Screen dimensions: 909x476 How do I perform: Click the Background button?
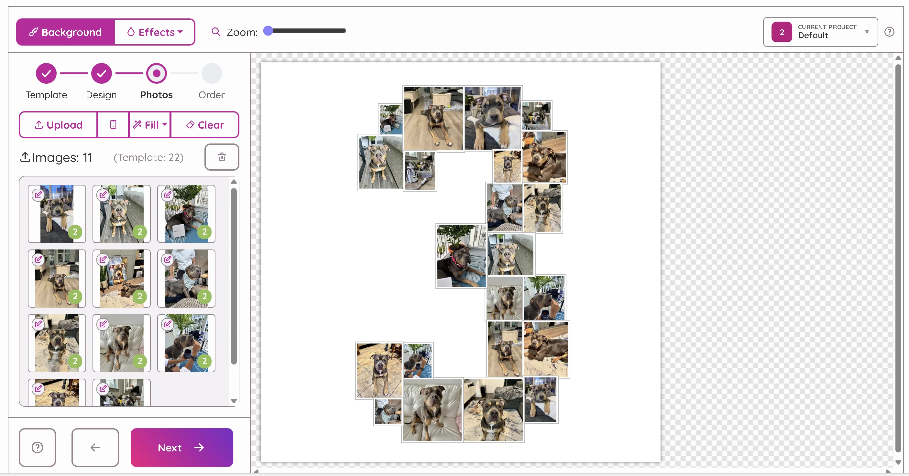tap(66, 32)
